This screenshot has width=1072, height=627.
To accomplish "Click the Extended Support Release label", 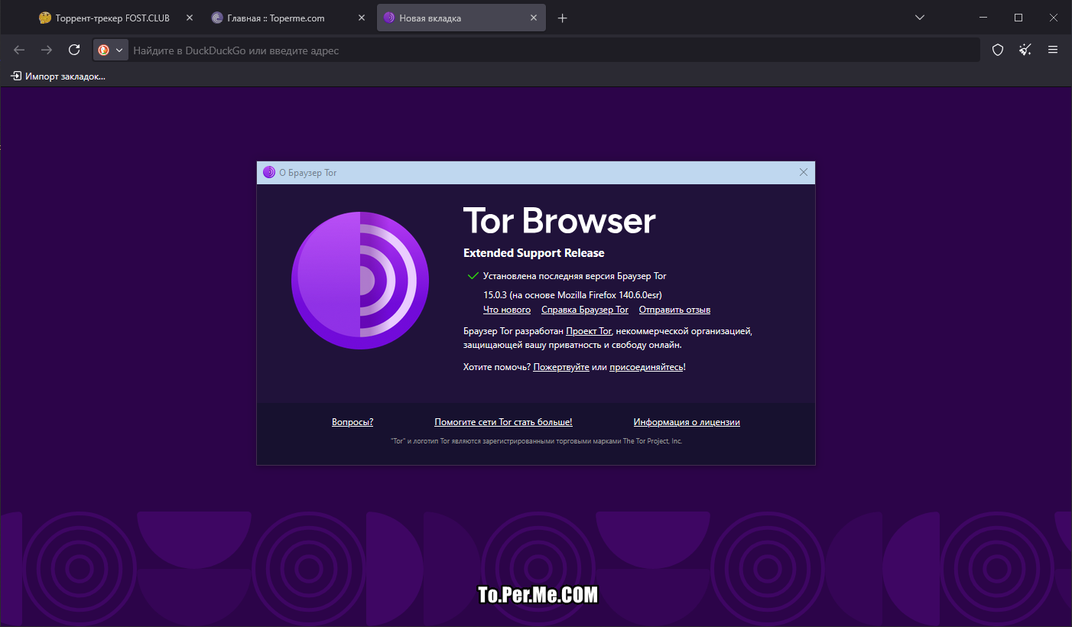I will pyautogui.click(x=534, y=253).
